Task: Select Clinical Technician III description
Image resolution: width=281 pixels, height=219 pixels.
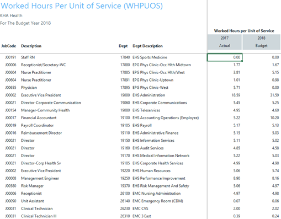Action: pos(39,216)
